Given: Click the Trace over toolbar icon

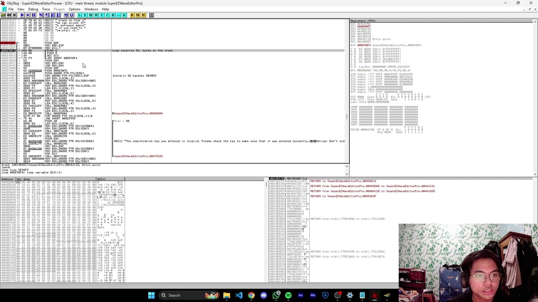Looking at the screenshot, I should pos(58,15).
